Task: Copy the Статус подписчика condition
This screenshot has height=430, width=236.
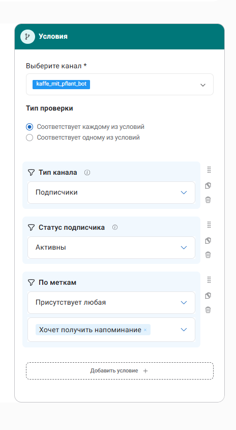Action: [x=208, y=240]
